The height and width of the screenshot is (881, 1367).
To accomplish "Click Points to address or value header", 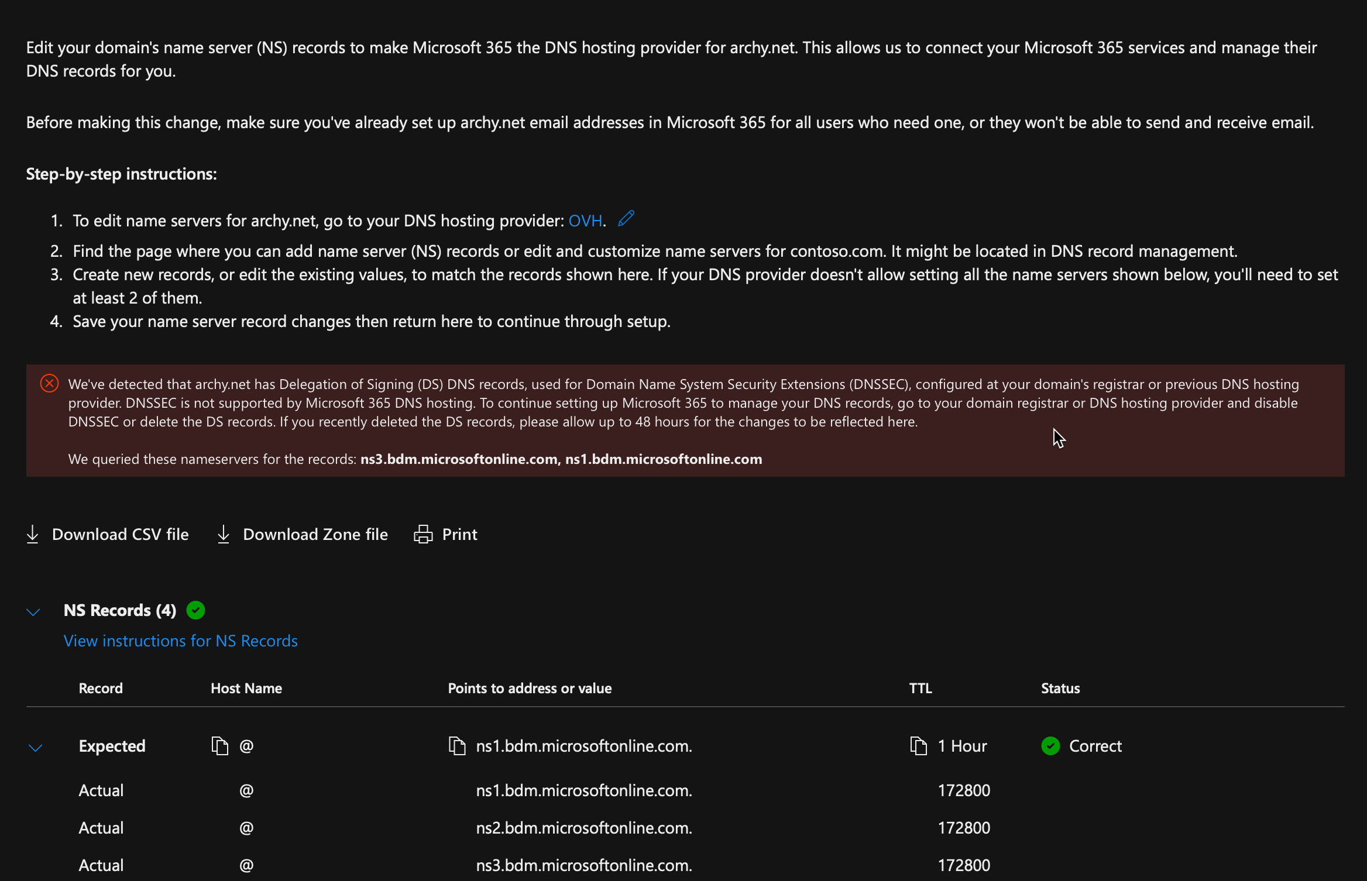I will [530, 688].
